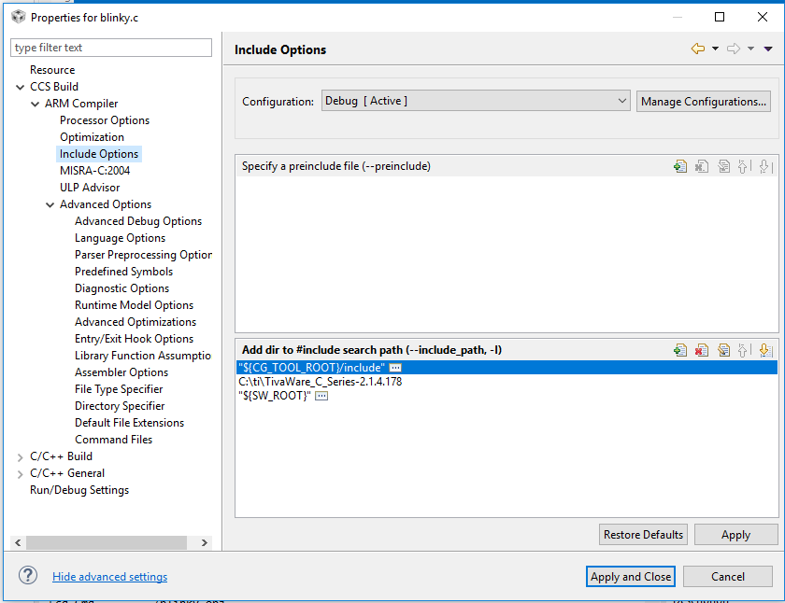Expand the C/C++ Build section
This screenshot has height=603, width=785.
click(x=18, y=456)
